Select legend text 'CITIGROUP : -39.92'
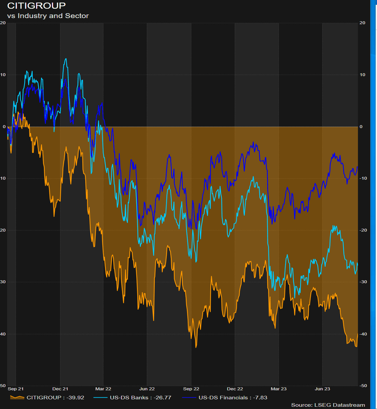 pyautogui.click(x=55, y=397)
